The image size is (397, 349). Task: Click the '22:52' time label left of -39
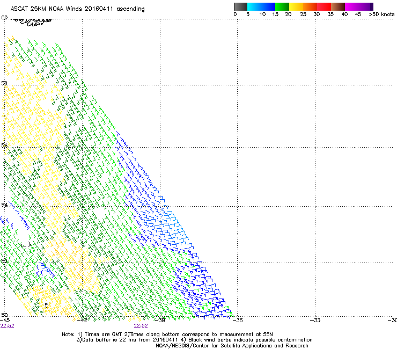(x=141, y=326)
